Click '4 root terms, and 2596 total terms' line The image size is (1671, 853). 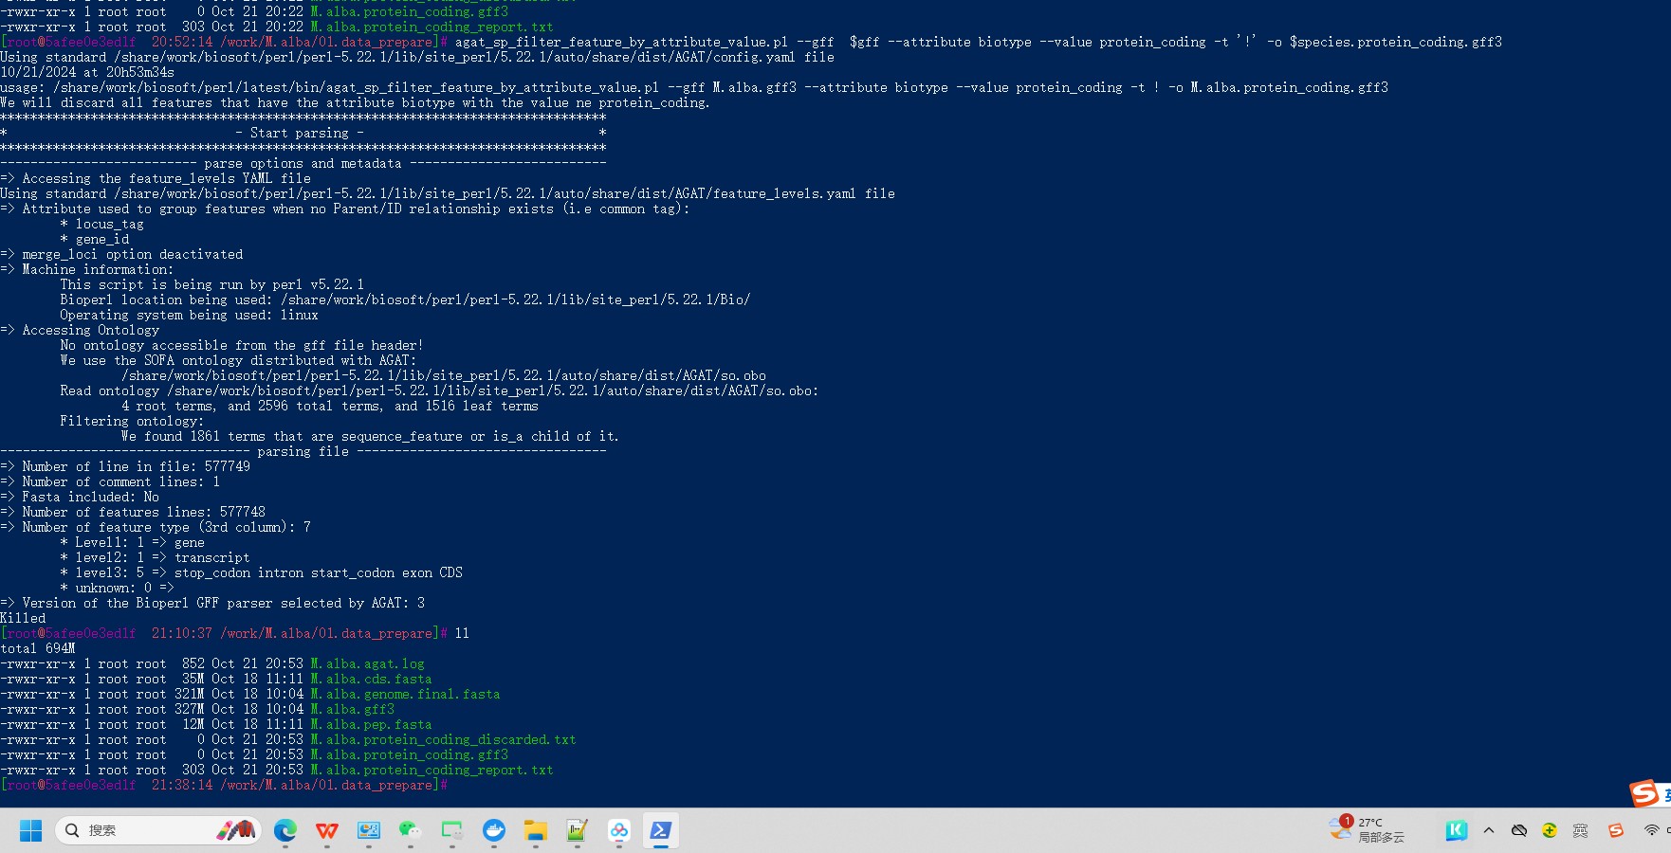coord(330,407)
